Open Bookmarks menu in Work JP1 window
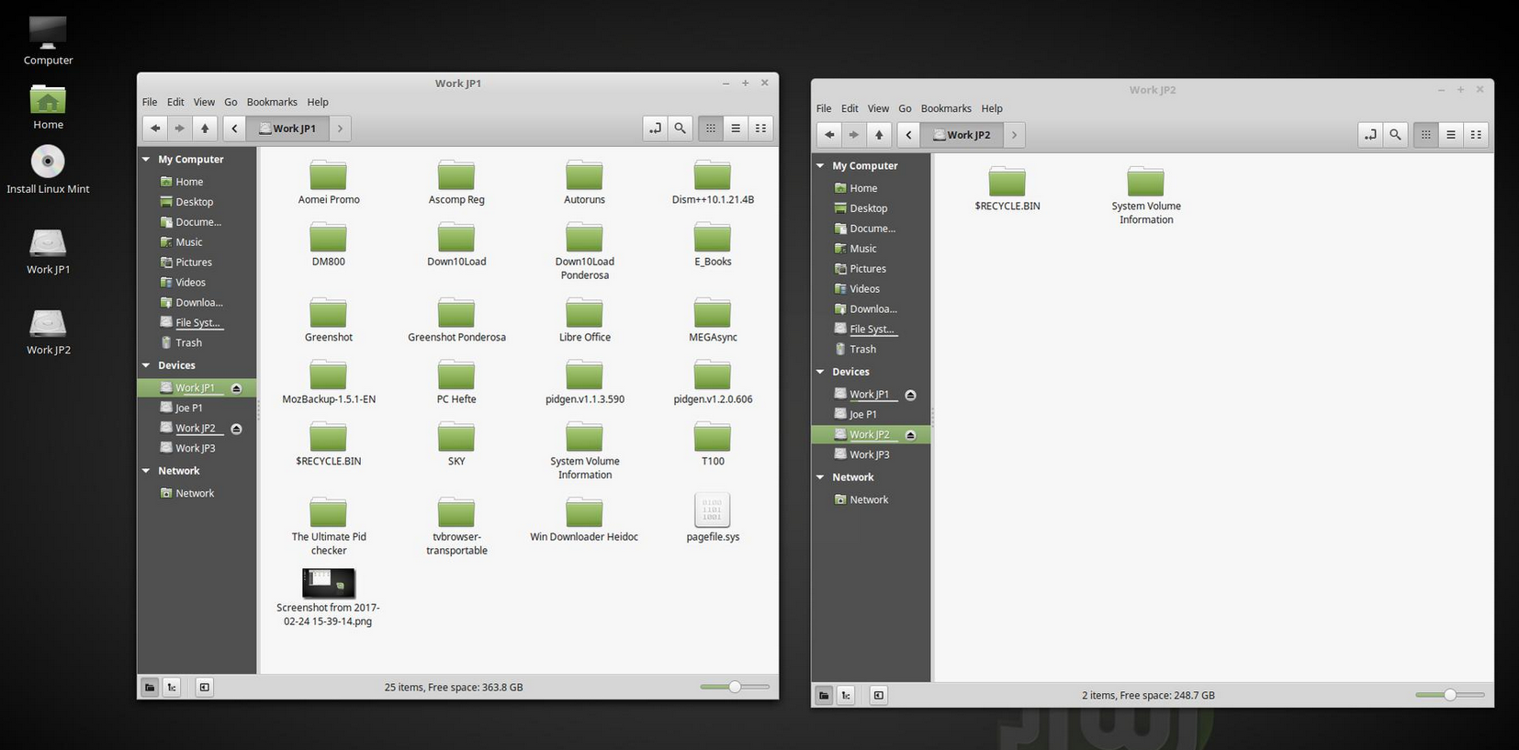The width and height of the screenshot is (1519, 750). 272,102
